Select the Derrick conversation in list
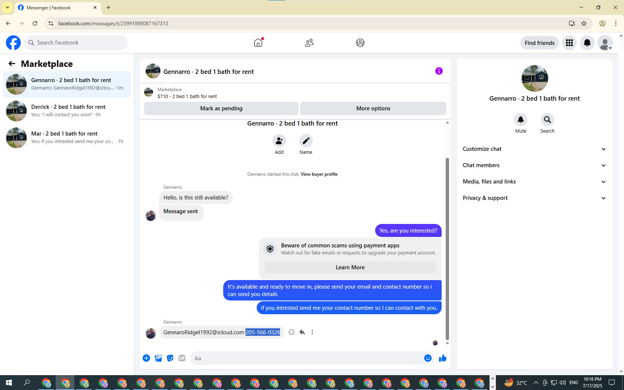 point(67,111)
